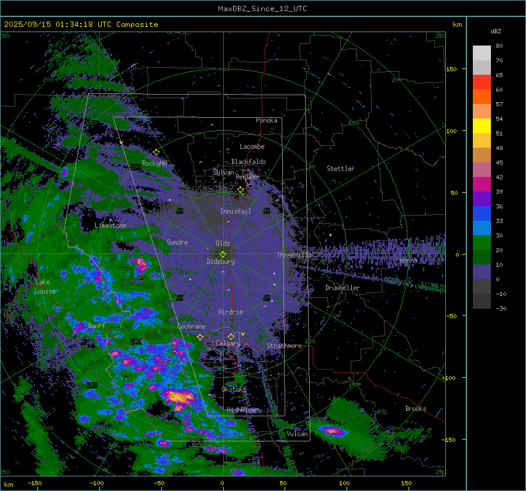The width and height of the screenshot is (526, 491).
Task: Click the ThreeHills town label
Action: (294, 255)
